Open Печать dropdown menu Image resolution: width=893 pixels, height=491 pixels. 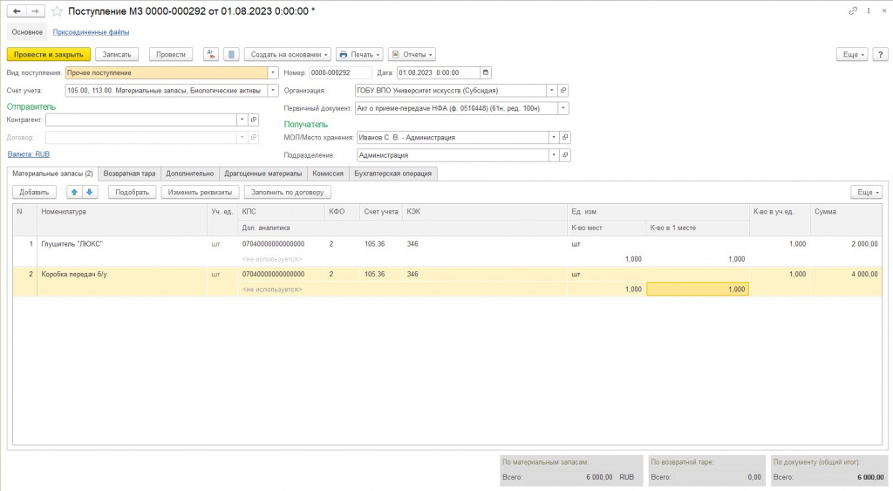(x=359, y=55)
